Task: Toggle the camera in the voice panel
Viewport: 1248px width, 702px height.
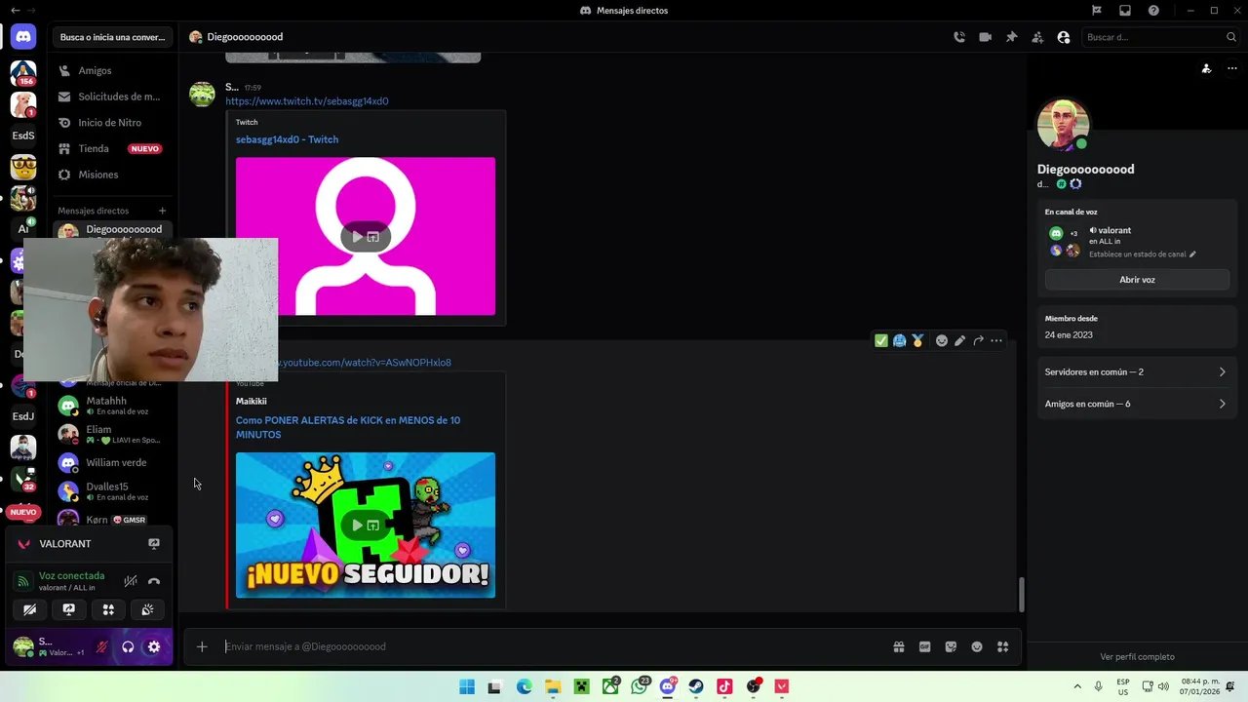Action: 30,609
